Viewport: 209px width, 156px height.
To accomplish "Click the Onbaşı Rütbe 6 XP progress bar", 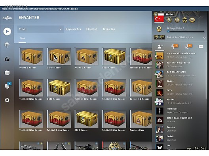I will pyautogui.click(x=186, y=32).
